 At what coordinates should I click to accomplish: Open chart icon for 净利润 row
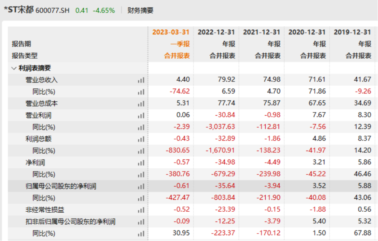tap(141, 163)
